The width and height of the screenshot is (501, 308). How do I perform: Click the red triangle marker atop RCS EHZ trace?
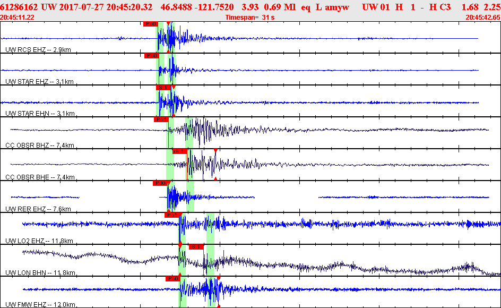(x=168, y=23)
